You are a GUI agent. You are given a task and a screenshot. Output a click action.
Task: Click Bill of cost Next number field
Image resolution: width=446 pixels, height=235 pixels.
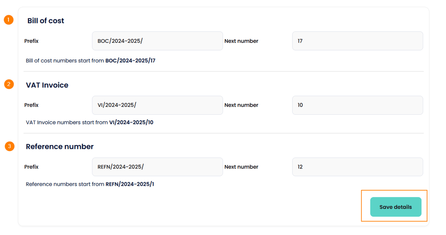(357, 41)
